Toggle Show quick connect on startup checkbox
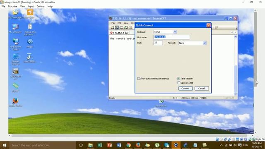The image size is (265, 149). [x=139, y=79]
